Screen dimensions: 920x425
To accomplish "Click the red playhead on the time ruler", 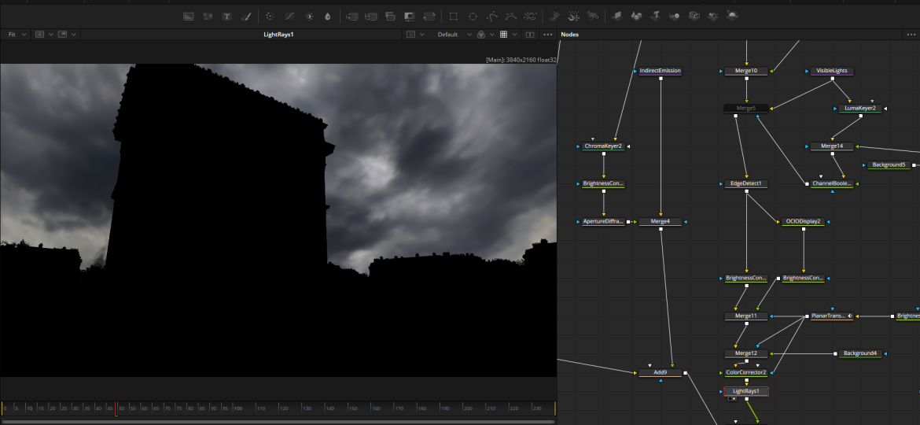I will click(116, 408).
